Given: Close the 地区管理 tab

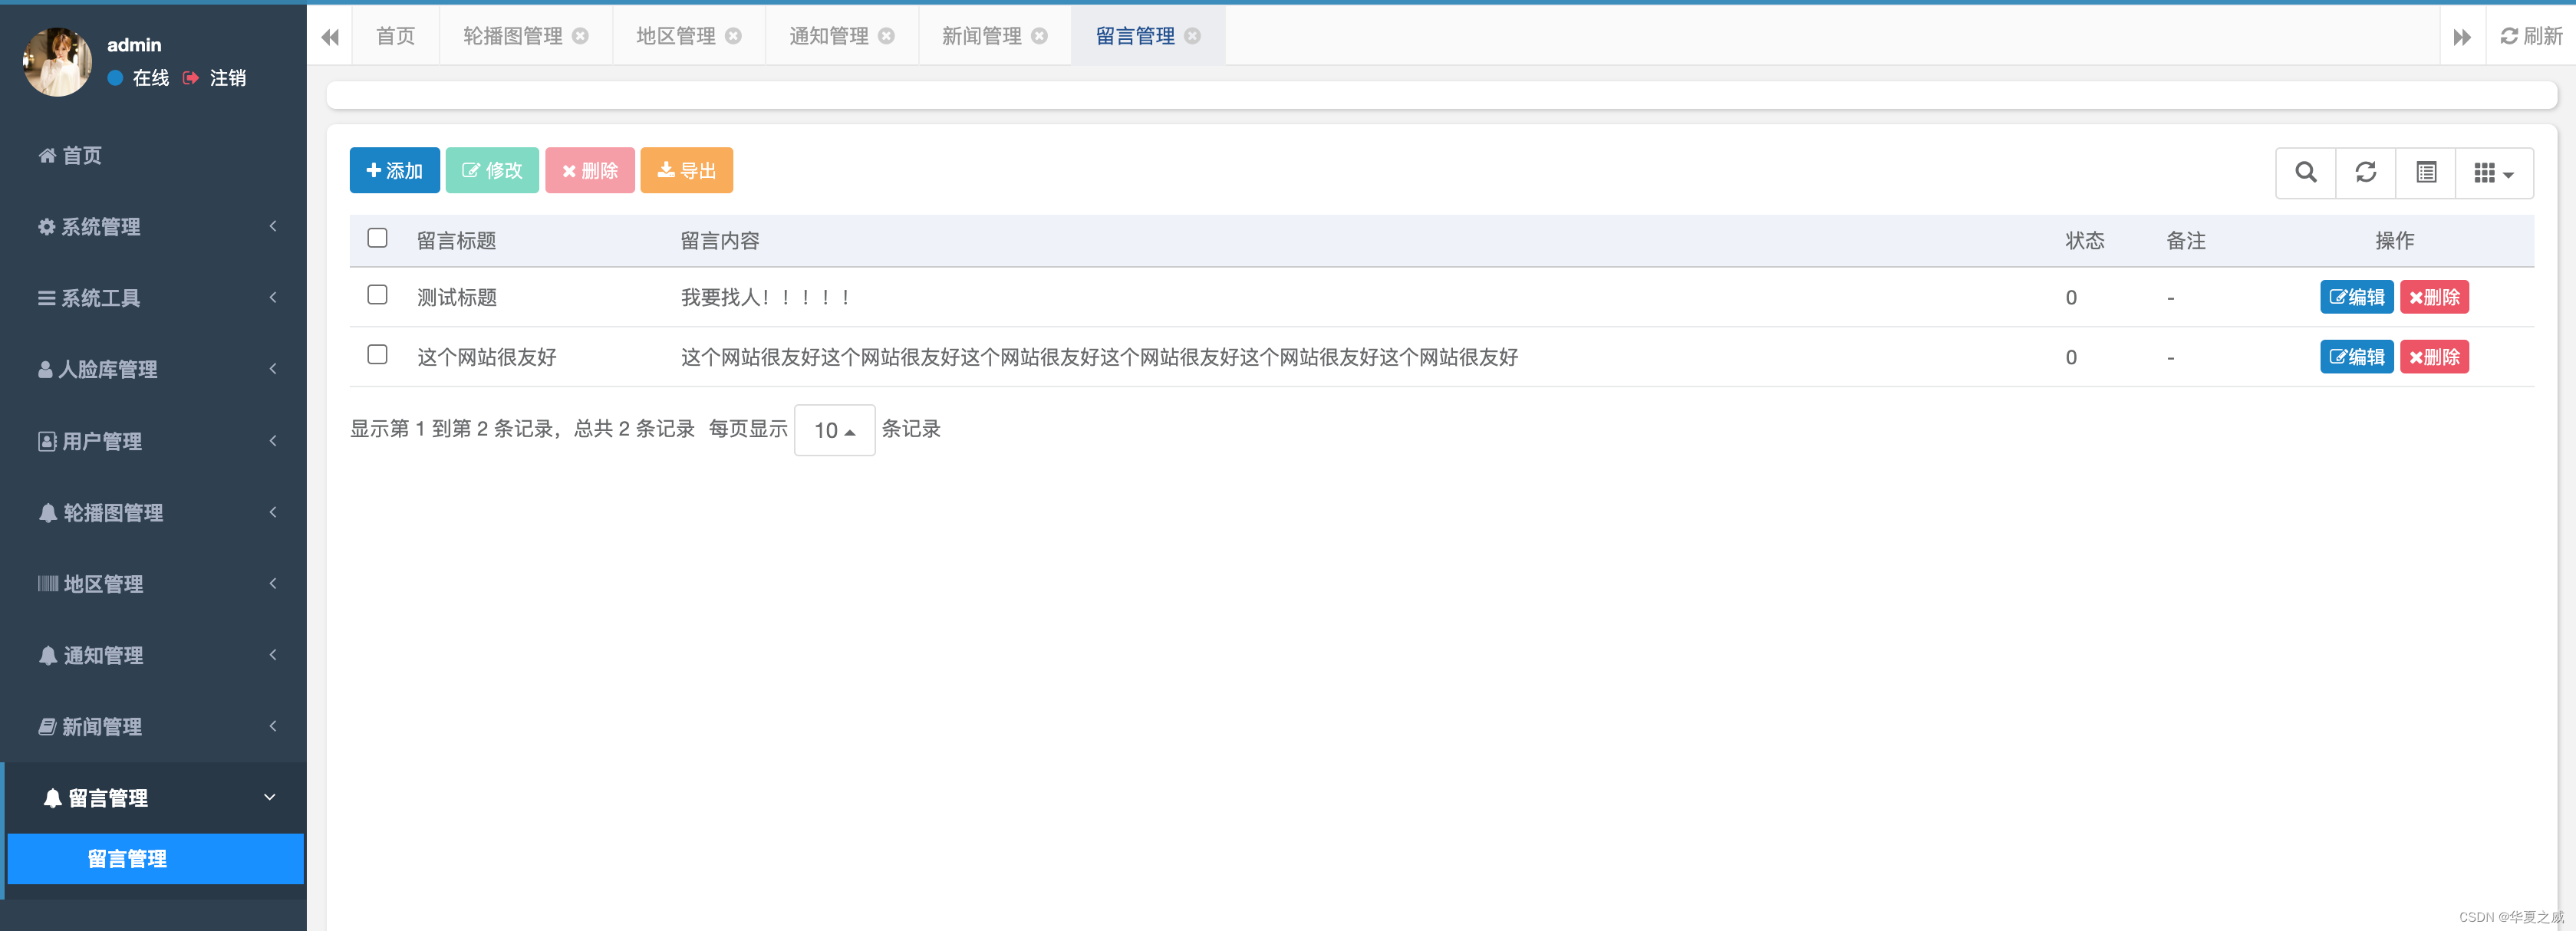Looking at the screenshot, I should (x=733, y=36).
